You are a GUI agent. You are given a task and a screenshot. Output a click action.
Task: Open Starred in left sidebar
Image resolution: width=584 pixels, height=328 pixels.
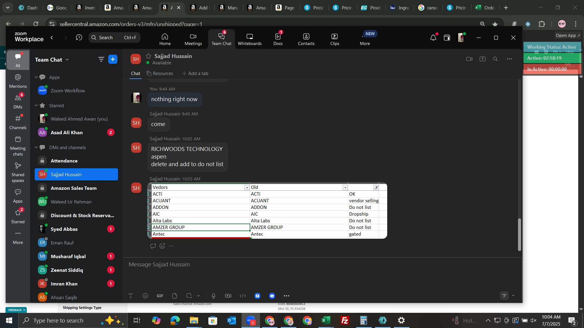18,216
